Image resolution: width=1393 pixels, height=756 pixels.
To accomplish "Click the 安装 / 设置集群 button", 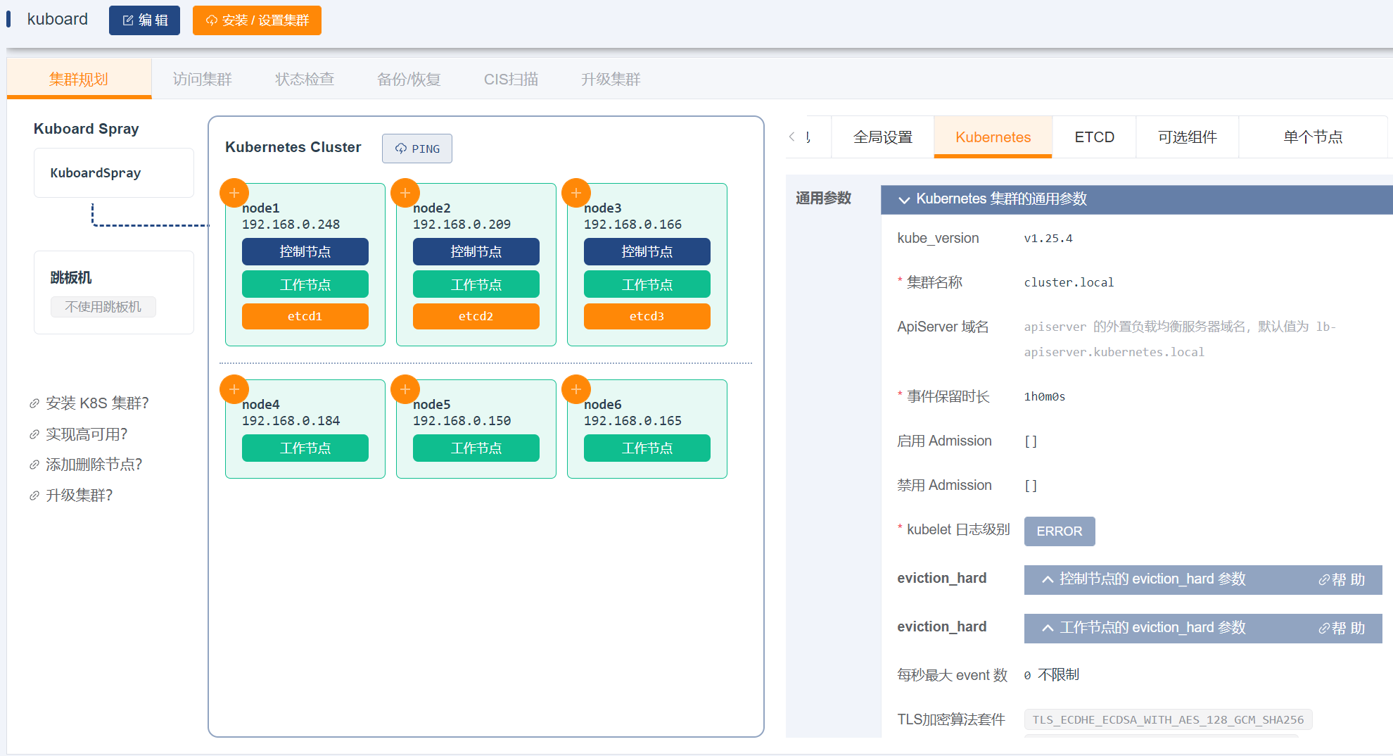I will (x=257, y=20).
